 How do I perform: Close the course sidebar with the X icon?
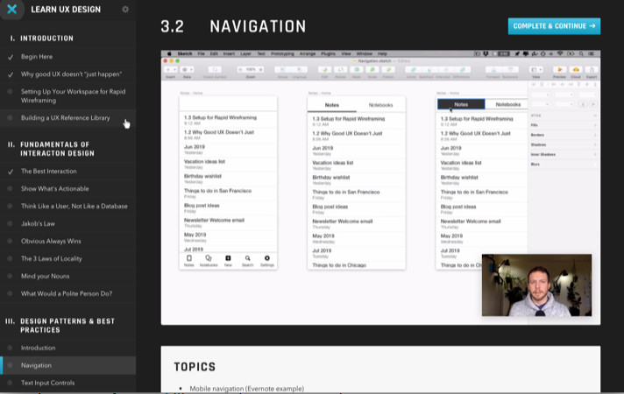(x=12, y=9)
